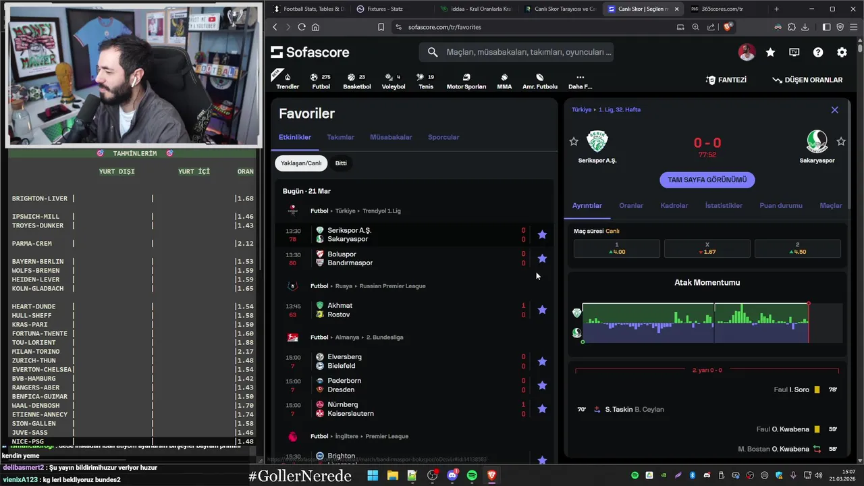Switch to the Etkinlikler tab
The height and width of the screenshot is (486, 864).
click(295, 137)
